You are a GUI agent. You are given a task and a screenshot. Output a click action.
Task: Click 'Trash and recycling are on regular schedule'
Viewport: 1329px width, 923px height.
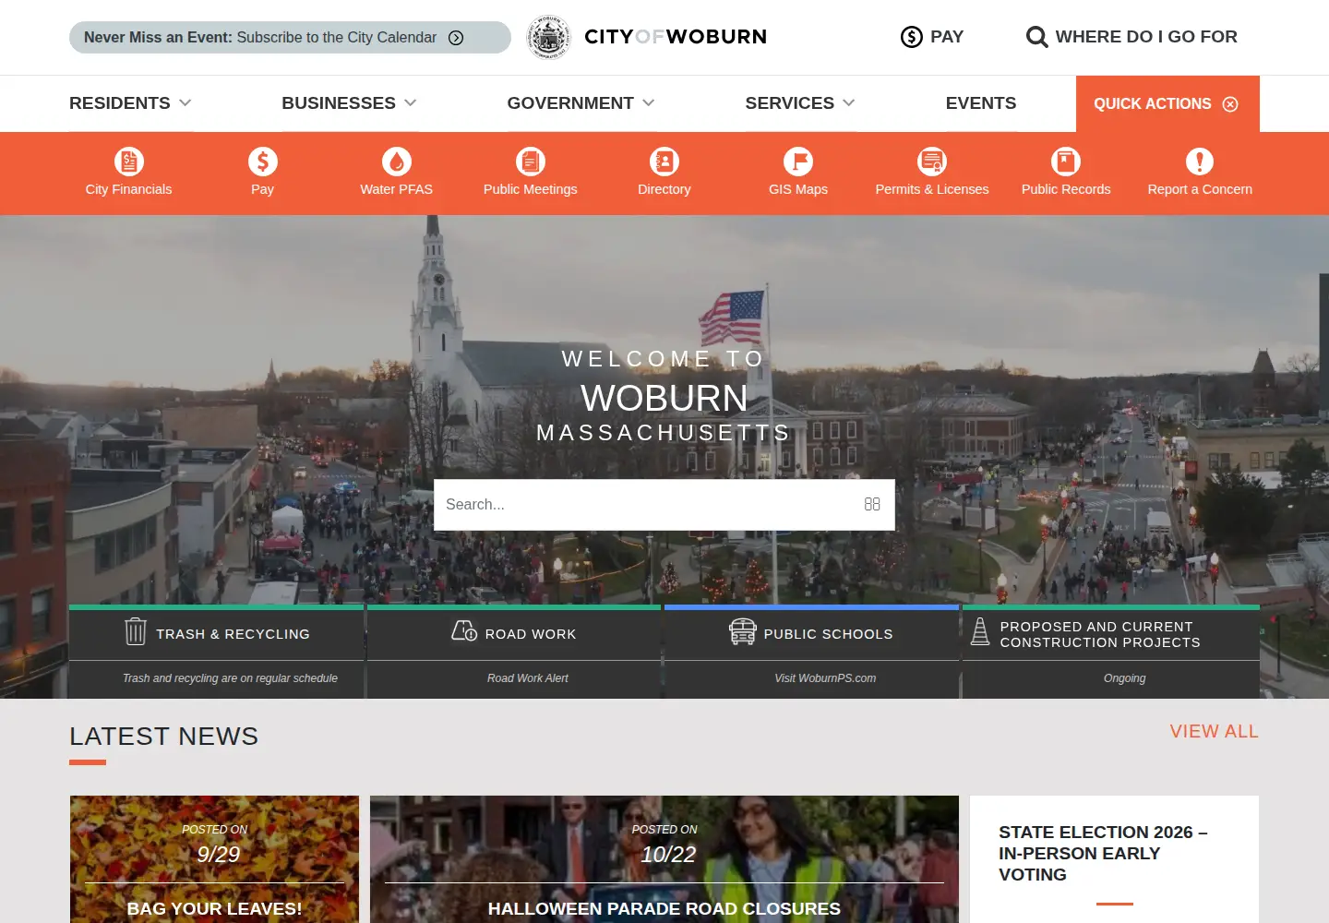(x=230, y=678)
